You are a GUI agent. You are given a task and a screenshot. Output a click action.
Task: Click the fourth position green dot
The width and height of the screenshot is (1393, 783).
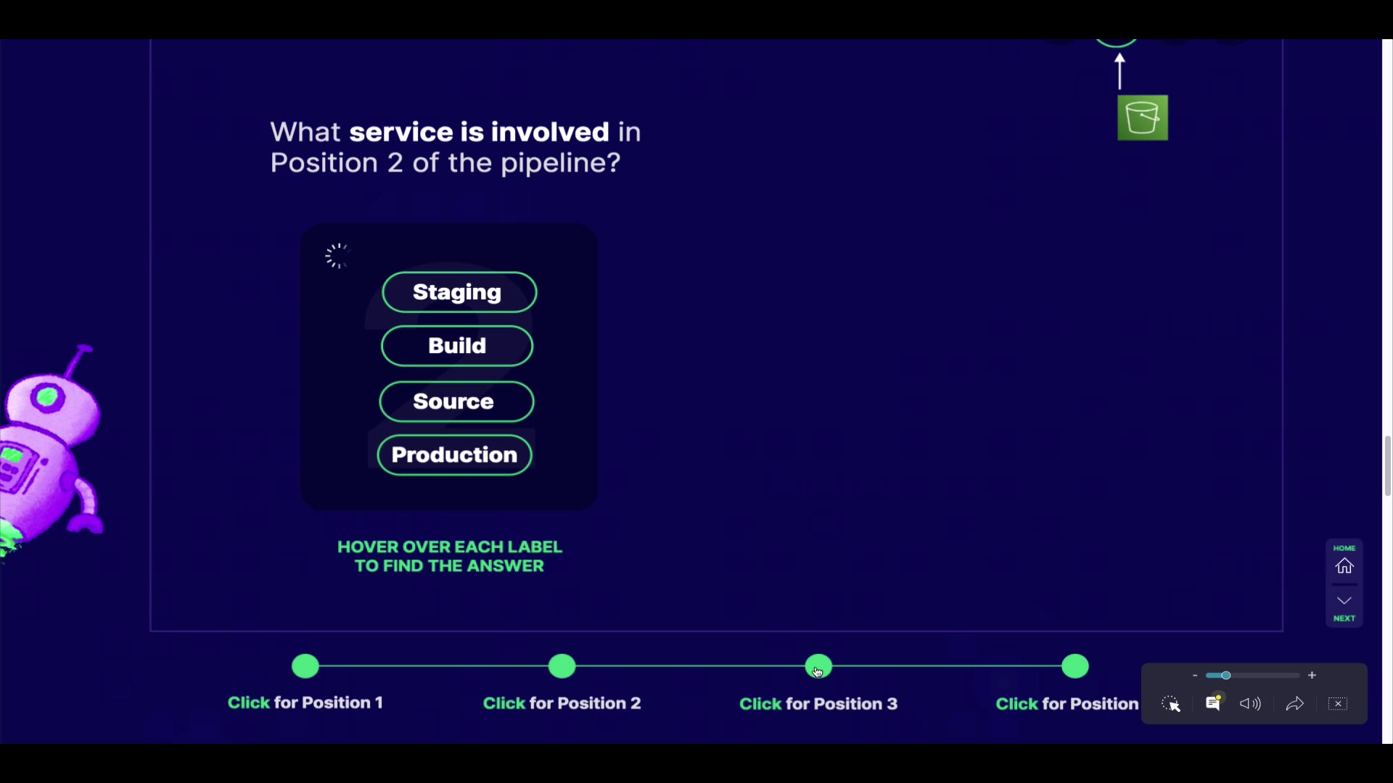tap(1075, 666)
